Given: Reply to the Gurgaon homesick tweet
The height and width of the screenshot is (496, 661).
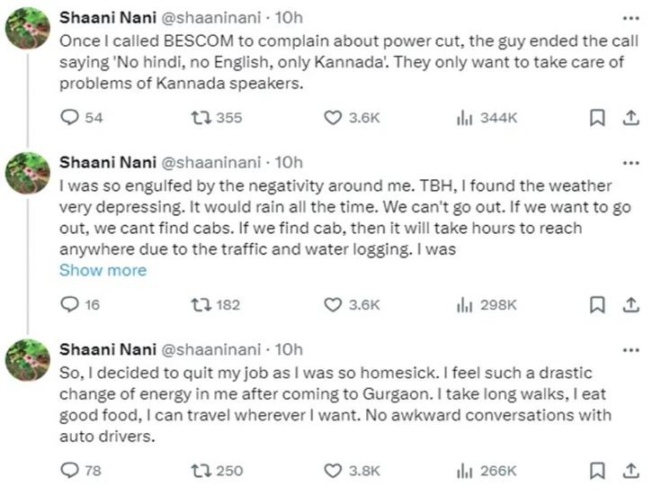Looking at the screenshot, I should 68,470.
